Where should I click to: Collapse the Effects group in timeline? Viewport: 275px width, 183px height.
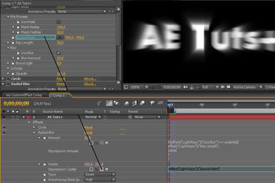(x=29, y=122)
